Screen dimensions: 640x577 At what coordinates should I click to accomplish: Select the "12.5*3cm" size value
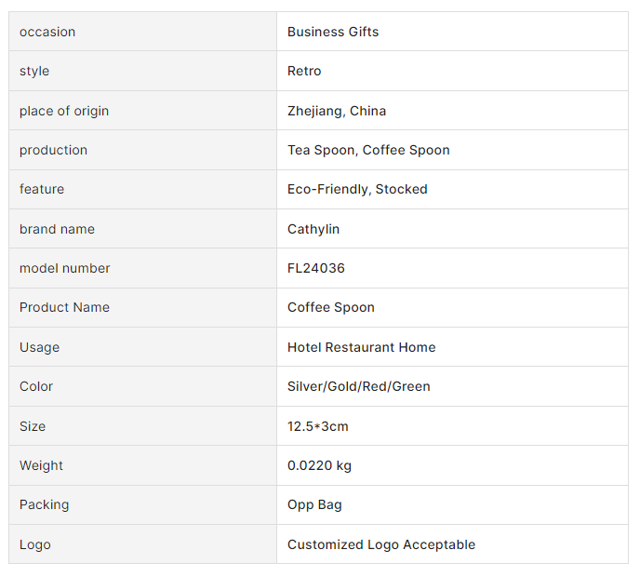[318, 426]
